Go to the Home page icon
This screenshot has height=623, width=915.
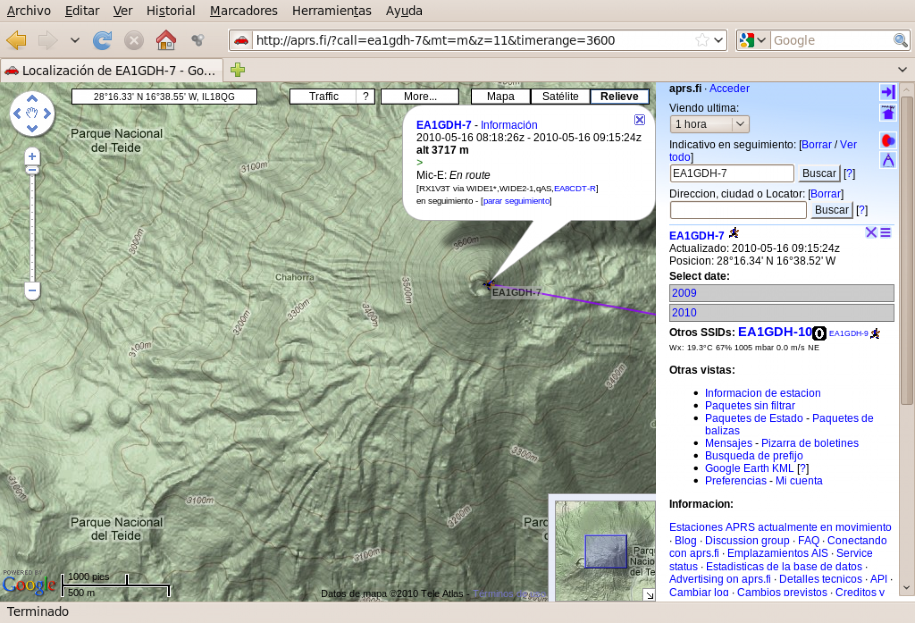point(166,40)
